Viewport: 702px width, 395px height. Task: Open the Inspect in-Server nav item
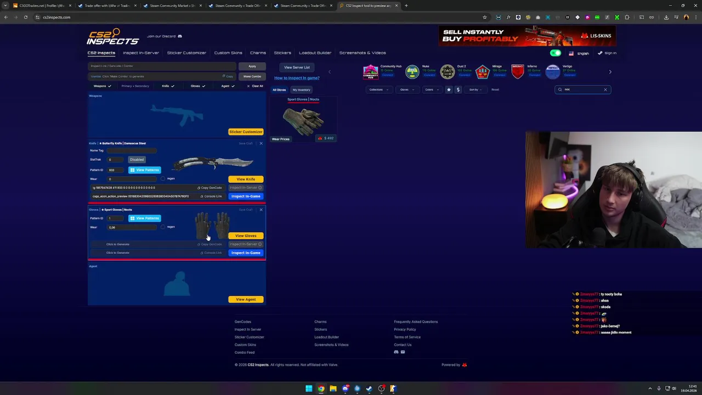[141, 53]
